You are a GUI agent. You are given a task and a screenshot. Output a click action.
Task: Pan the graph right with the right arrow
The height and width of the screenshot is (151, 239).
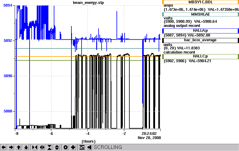pyautogui.click(x=11, y=147)
